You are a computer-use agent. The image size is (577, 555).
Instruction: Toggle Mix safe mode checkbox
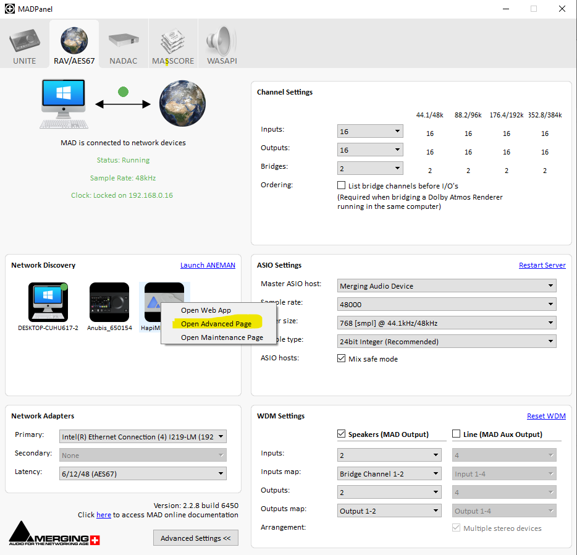[341, 359]
